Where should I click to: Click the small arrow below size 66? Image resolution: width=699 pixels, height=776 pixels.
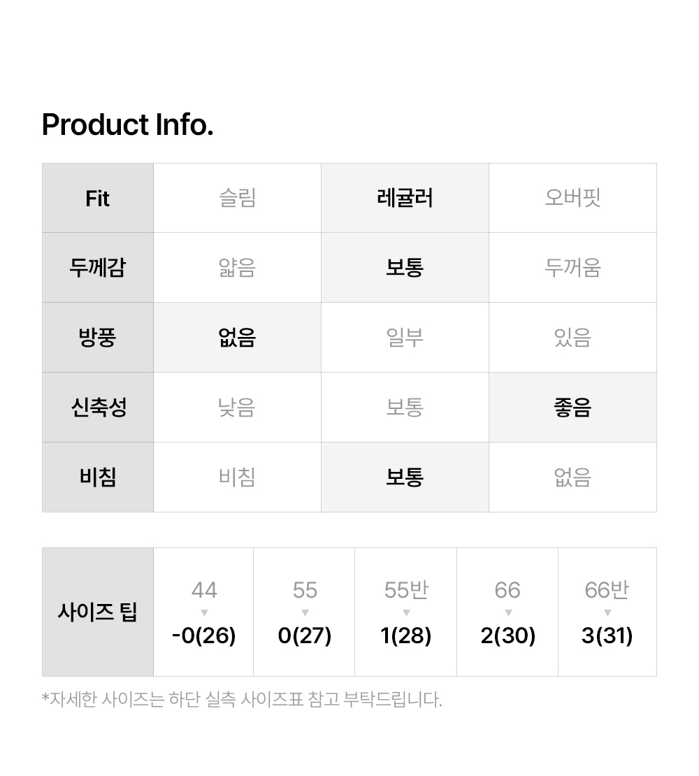[507, 613]
